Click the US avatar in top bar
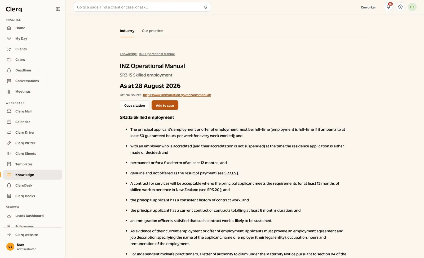The height and width of the screenshot is (258, 424). pyautogui.click(x=412, y=7)
